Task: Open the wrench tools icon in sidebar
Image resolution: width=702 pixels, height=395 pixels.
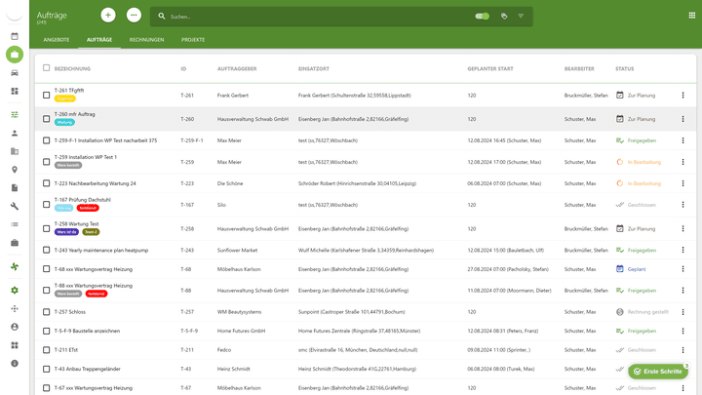Action: (x=15, y=206)
